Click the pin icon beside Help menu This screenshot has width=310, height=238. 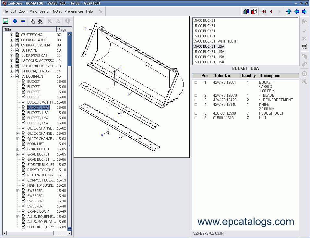[101, 11]
